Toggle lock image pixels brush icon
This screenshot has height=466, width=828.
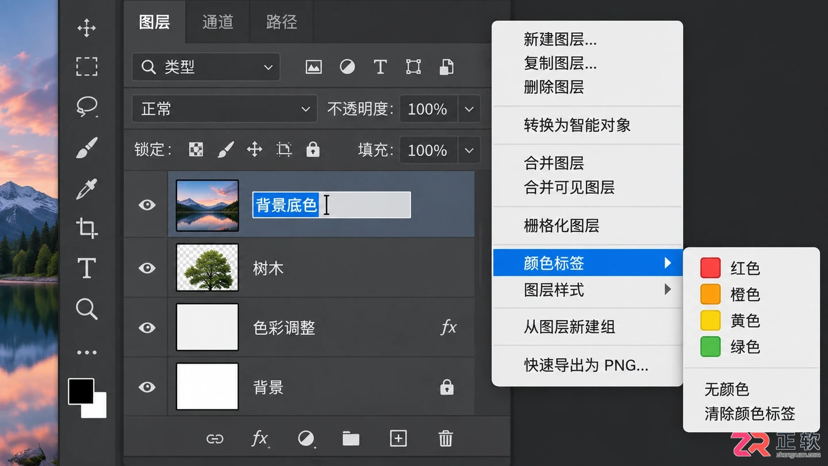226,150
